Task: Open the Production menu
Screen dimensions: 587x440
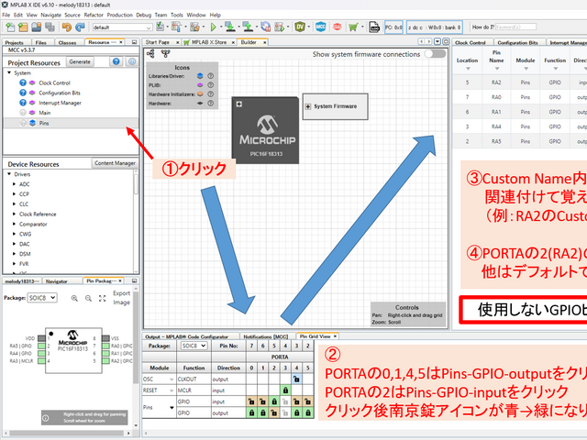Action: (x=120, y=15)
